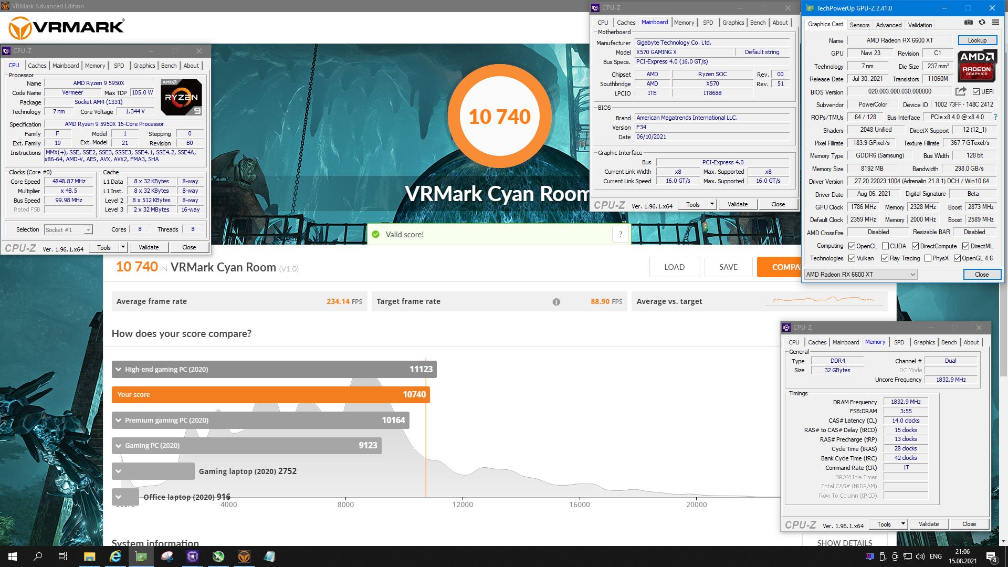Click the target frame rate info icon

point(556,302)
